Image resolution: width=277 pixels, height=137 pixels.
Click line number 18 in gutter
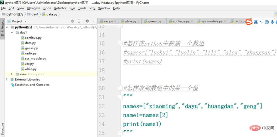pyautogui.click(x=102, y=70)
